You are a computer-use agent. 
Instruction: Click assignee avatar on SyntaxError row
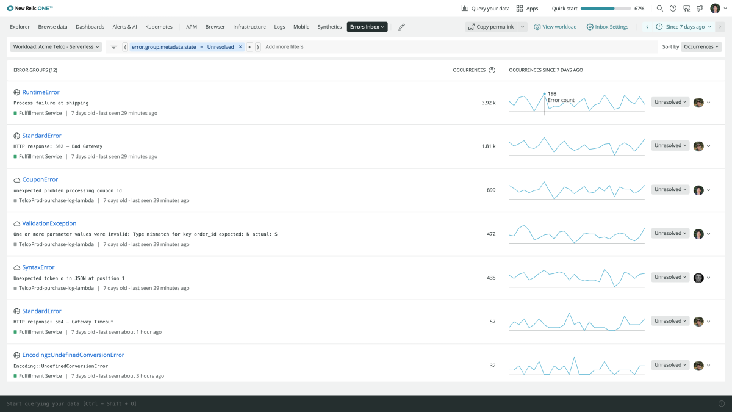tap(698, 278)
